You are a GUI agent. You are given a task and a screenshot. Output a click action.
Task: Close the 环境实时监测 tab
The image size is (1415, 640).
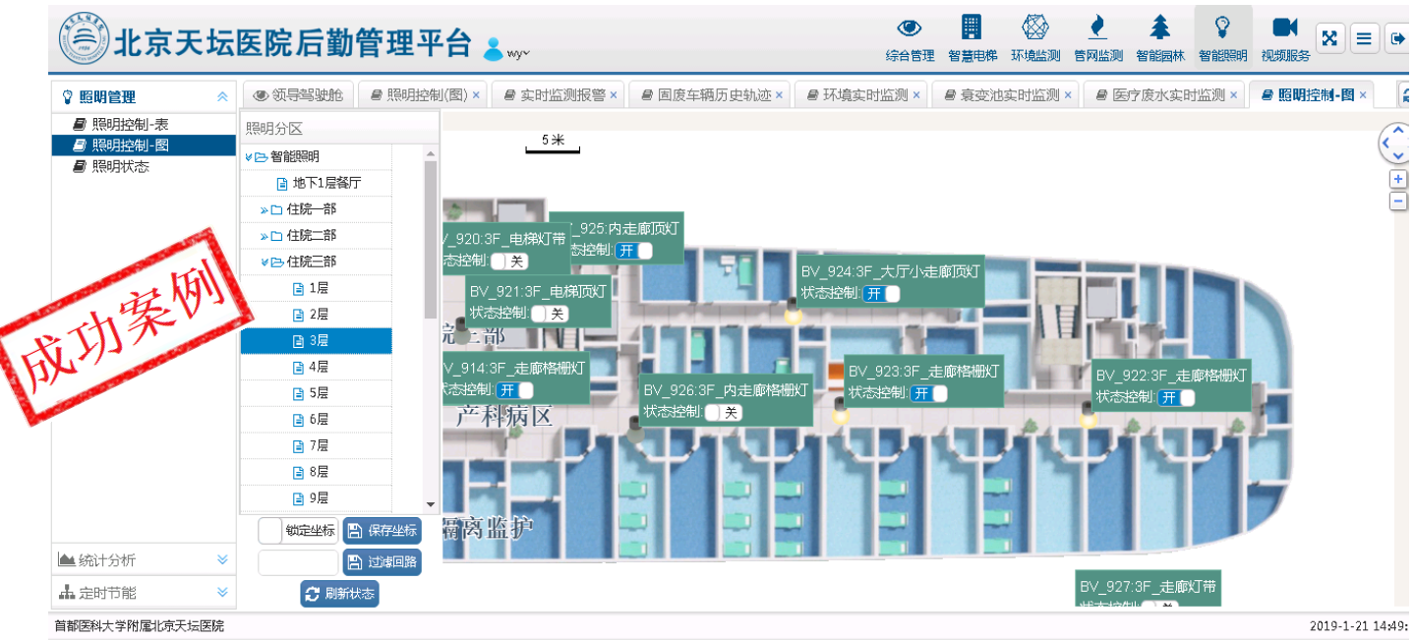[916, 95]
